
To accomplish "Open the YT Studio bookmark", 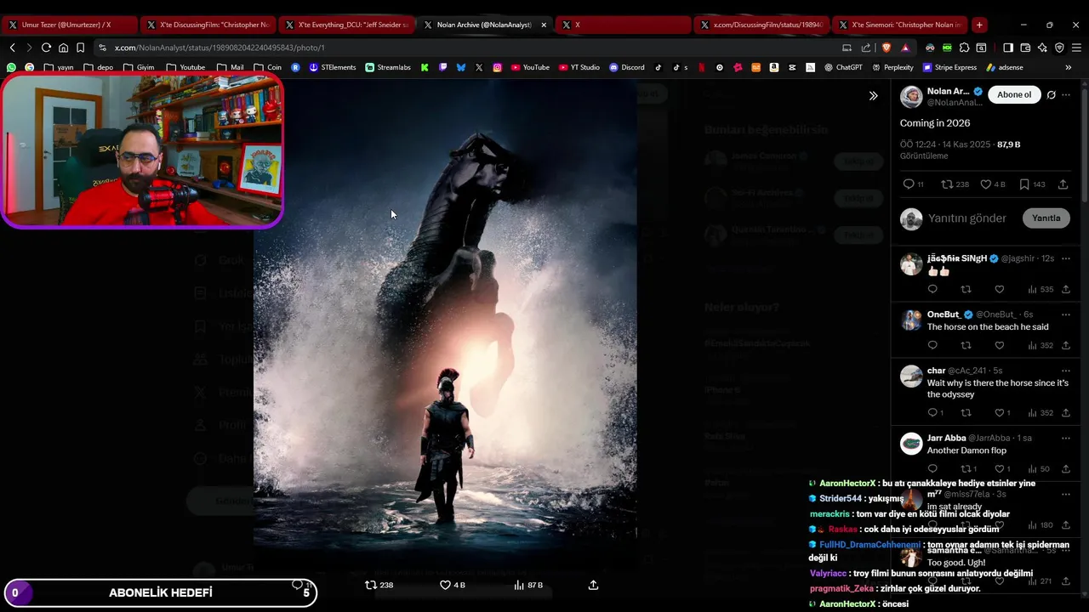I will point(579,67).
